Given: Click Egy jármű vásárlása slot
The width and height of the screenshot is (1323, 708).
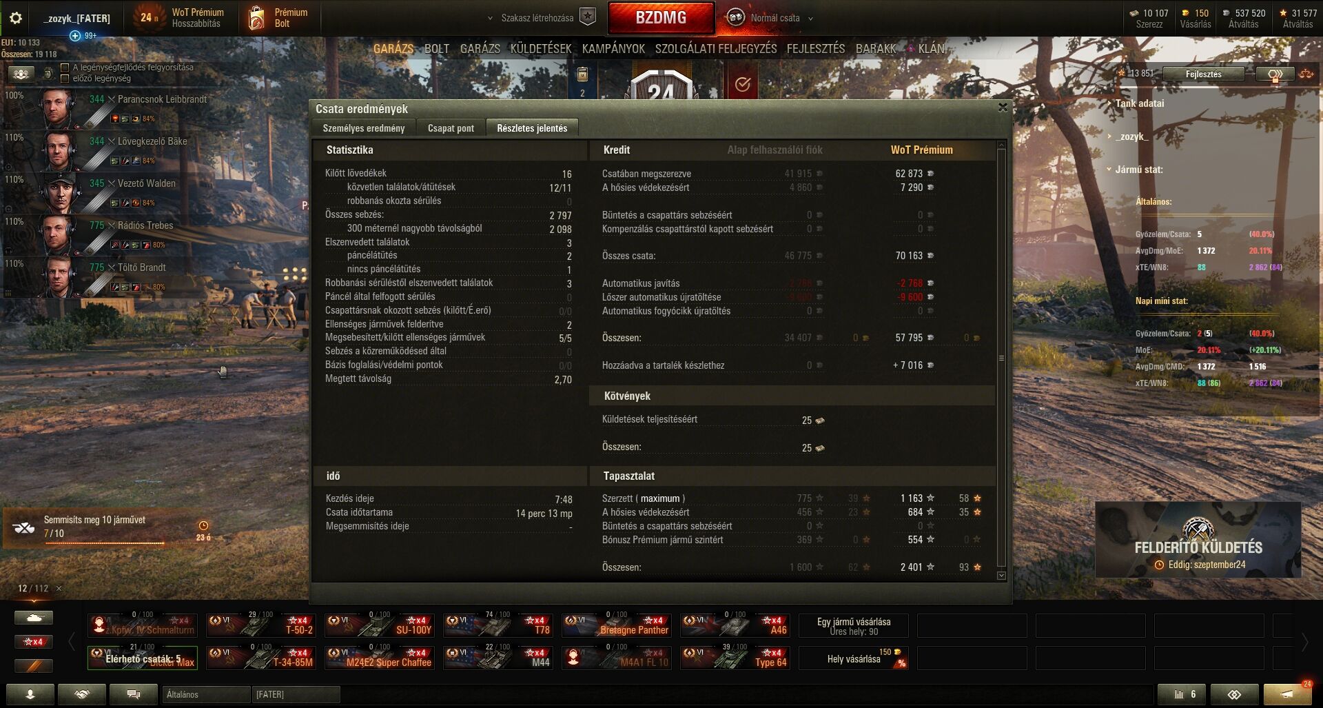Looking at the screenshot, I should [853, 626].
